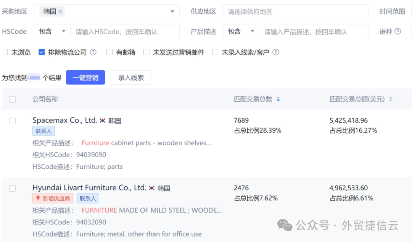Click 'Furniture; metal, other than for office use'
Screen dimensions: 412x242
click(139, 234)
